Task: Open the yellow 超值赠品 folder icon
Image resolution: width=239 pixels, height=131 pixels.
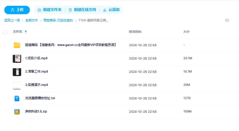Action: [x=17, y=45]
